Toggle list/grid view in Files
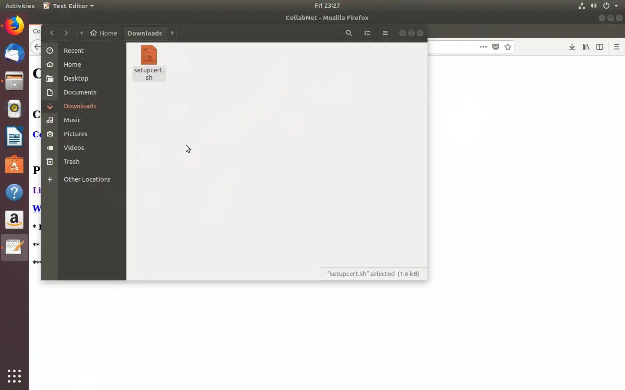The image size is (625, 390). coord(367,33)
